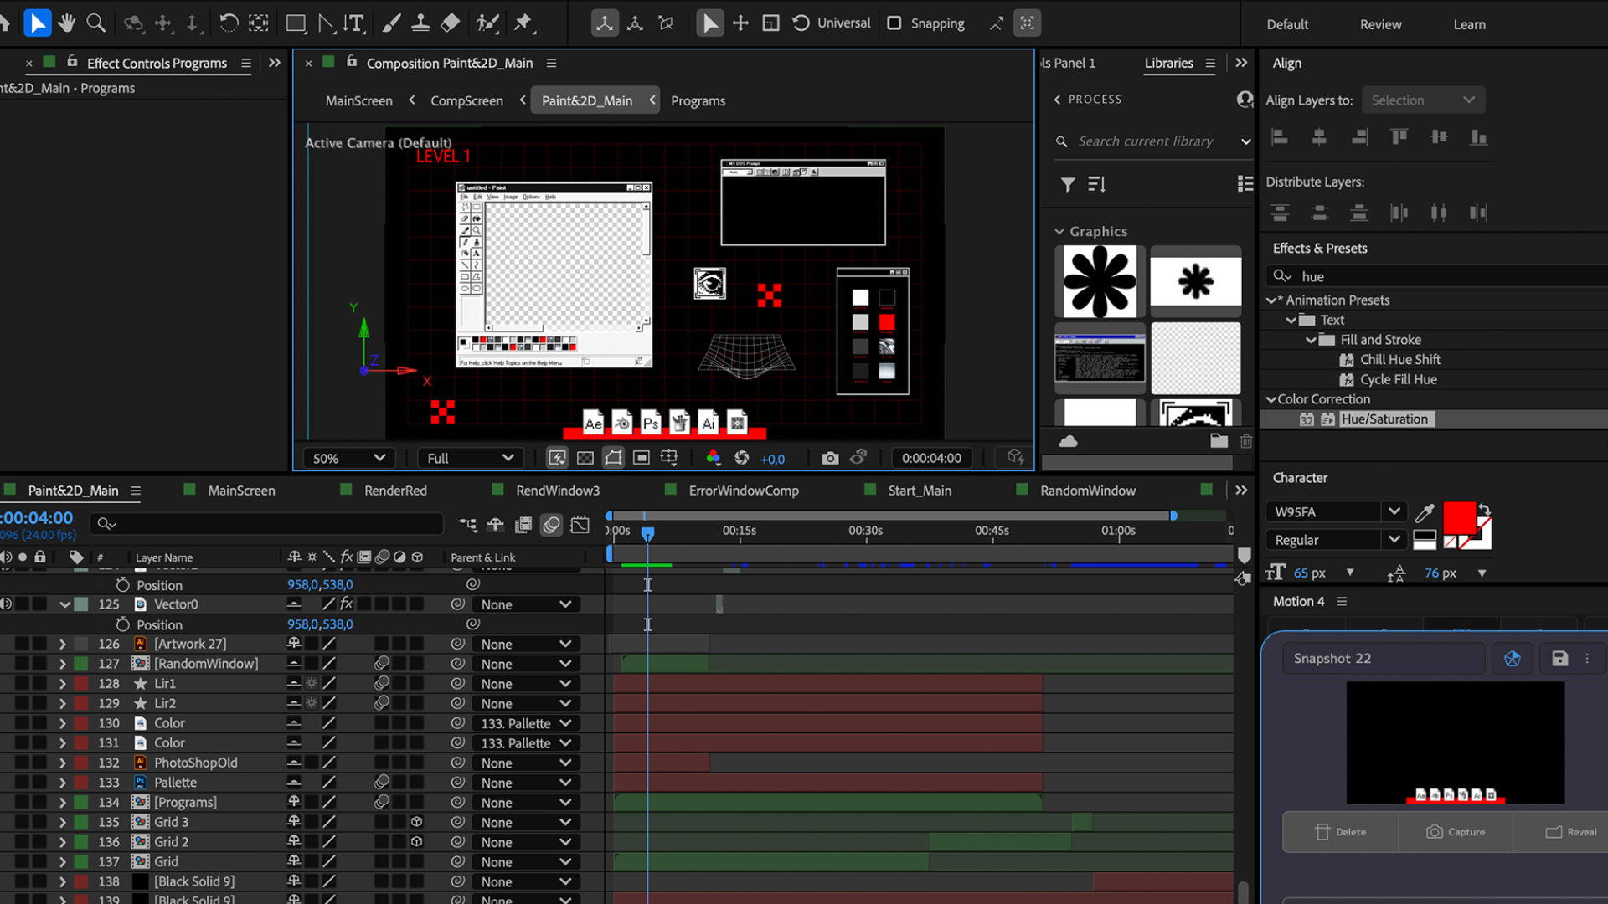Viewport: 1608px width, 904px height.
Task: Click the Delete button under Snapshot 22
Action: 1341,831
